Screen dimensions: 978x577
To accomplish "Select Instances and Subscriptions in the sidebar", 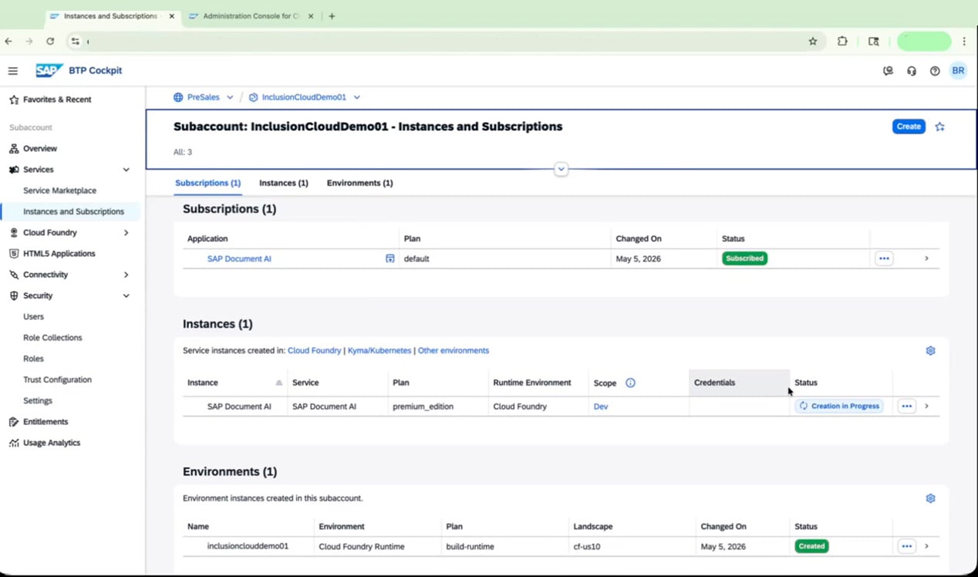I will [73, 211].
